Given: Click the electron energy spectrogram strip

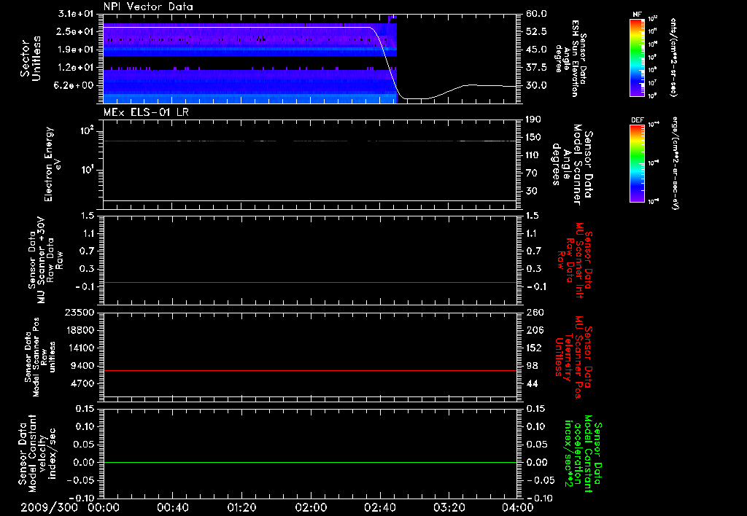Looking at the screenshot, I should coord(309,141).
